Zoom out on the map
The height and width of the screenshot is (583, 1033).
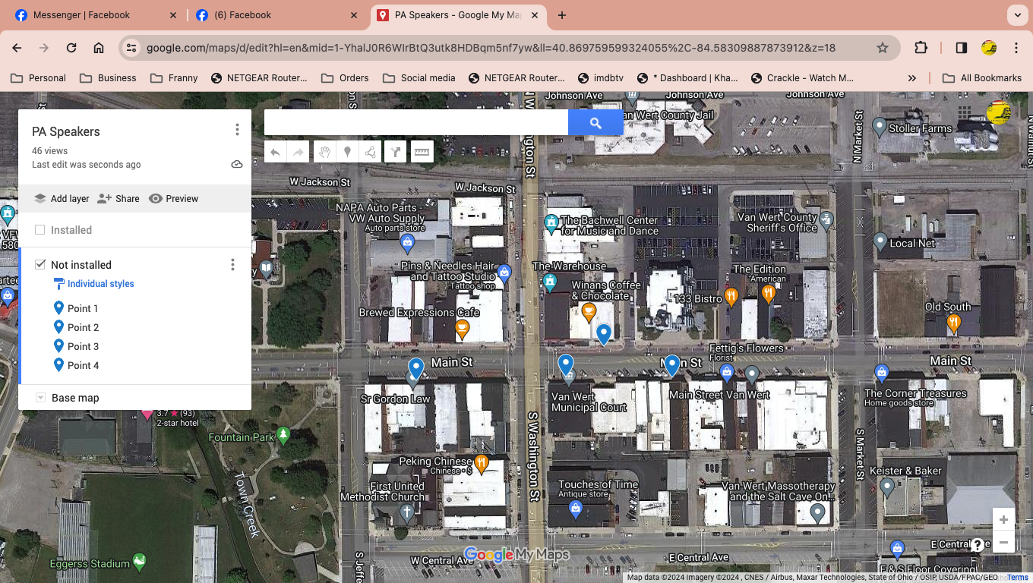[1003, 542]
